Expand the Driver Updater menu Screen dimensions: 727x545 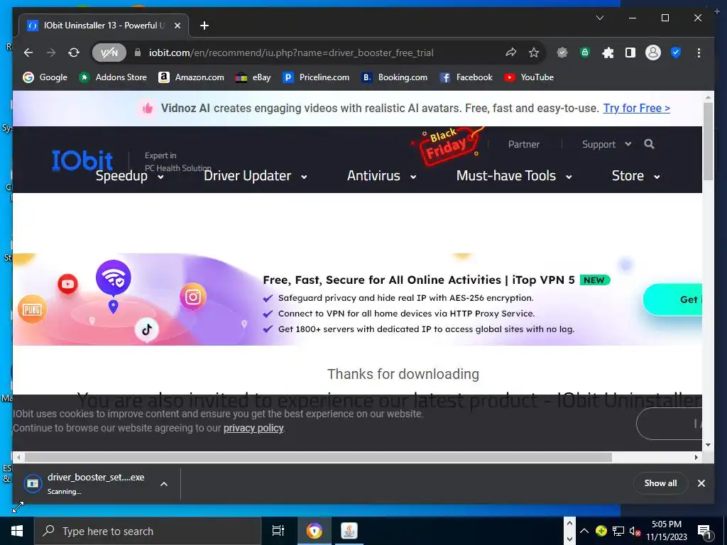[256, 176]
